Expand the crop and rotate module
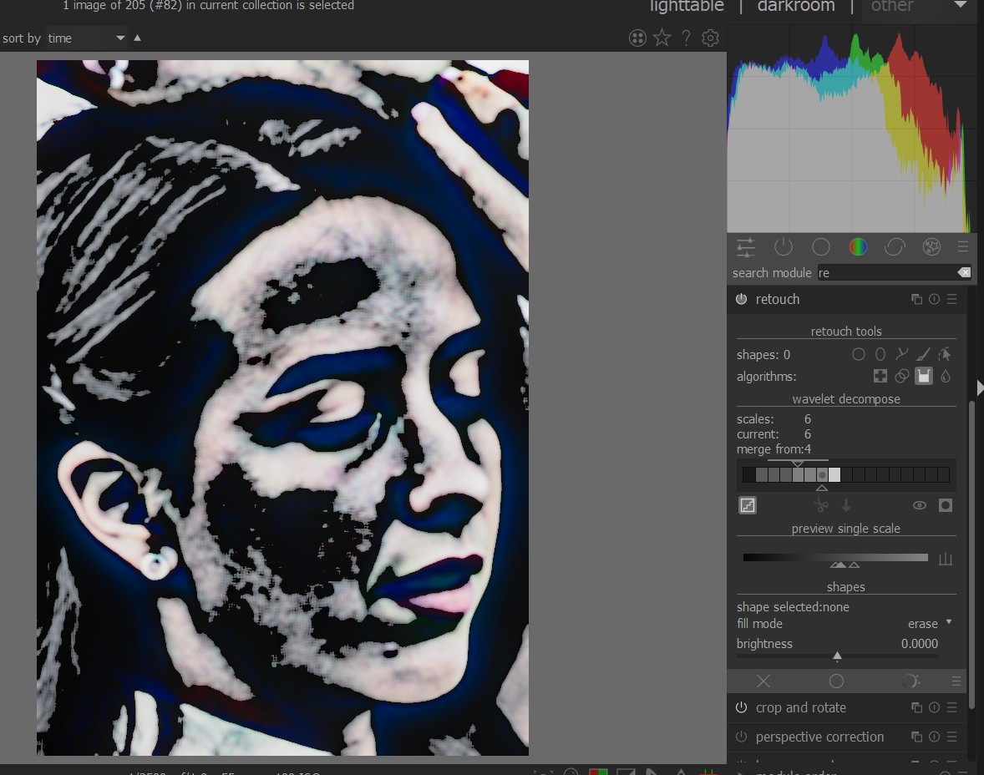The image size is (984, 775). [801, 708]
